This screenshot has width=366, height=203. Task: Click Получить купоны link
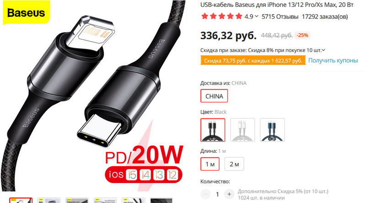tap(333, 61)
